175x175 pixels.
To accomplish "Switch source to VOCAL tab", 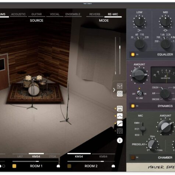I will pyautogui.click(x=55, y=14).
